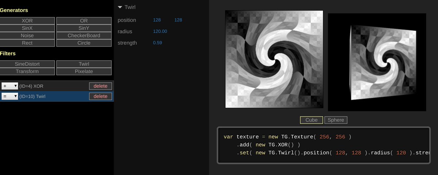Add a Noise generator
Viewport: 438px width, 175px height.
click(27, 36)
